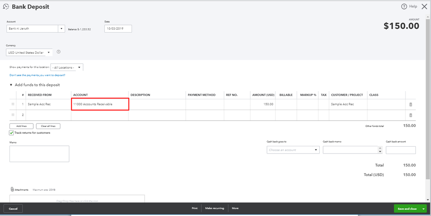Open the Help question mark icon
Image resolution: width=431 pixels, height=216 pixels.
pyautogui.click(x=404, y=6)
